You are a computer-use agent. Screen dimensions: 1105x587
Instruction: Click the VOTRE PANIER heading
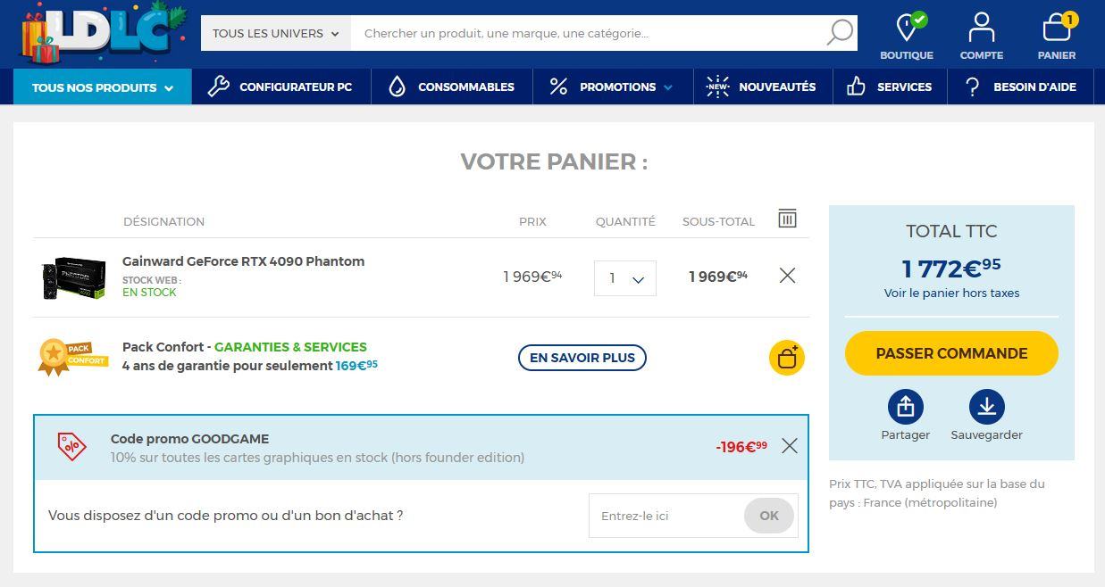(x=554, y=161)
